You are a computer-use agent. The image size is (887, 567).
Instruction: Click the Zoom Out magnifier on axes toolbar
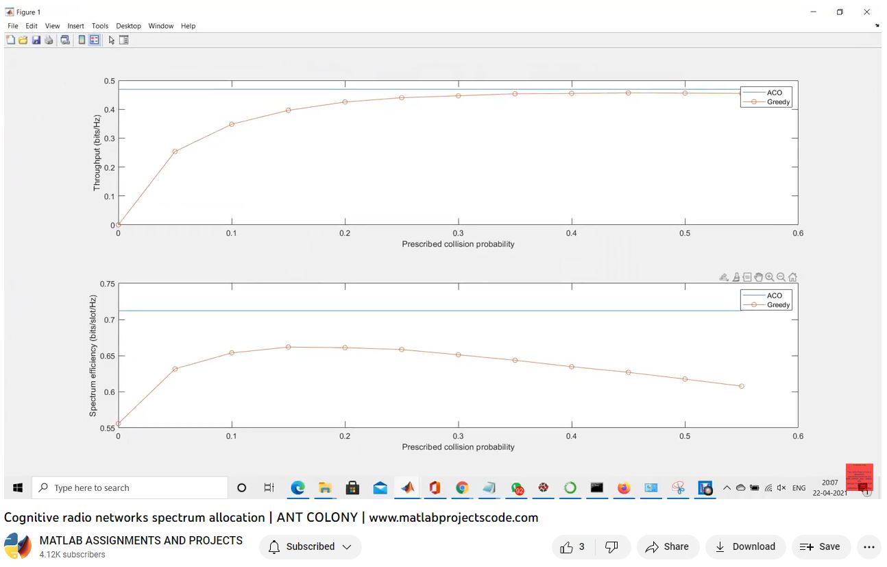pos(781,277)
